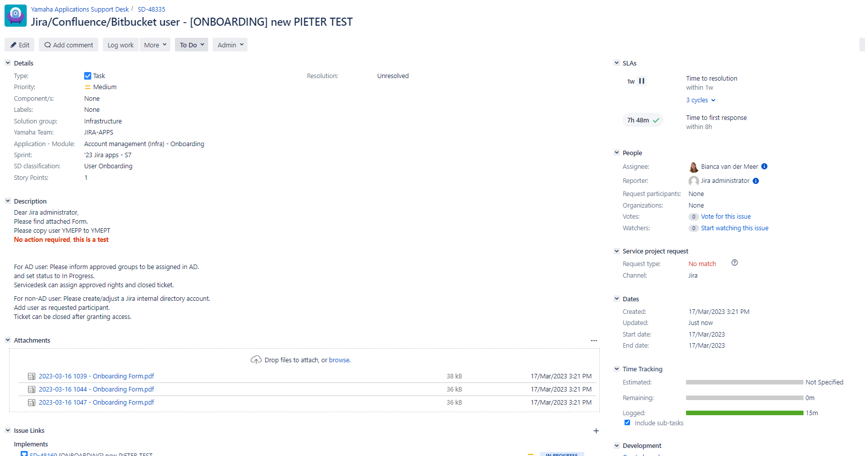Click the votes count badge

coord(694,217)
